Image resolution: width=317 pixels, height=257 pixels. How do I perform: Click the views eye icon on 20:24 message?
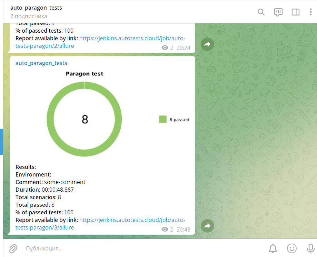click(165, 48)
